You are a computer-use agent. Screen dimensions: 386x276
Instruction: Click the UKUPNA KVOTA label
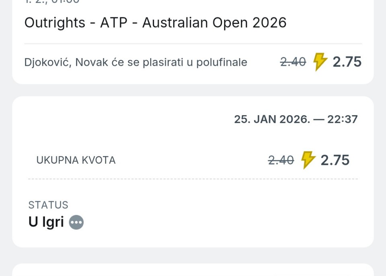coord(76,160)
